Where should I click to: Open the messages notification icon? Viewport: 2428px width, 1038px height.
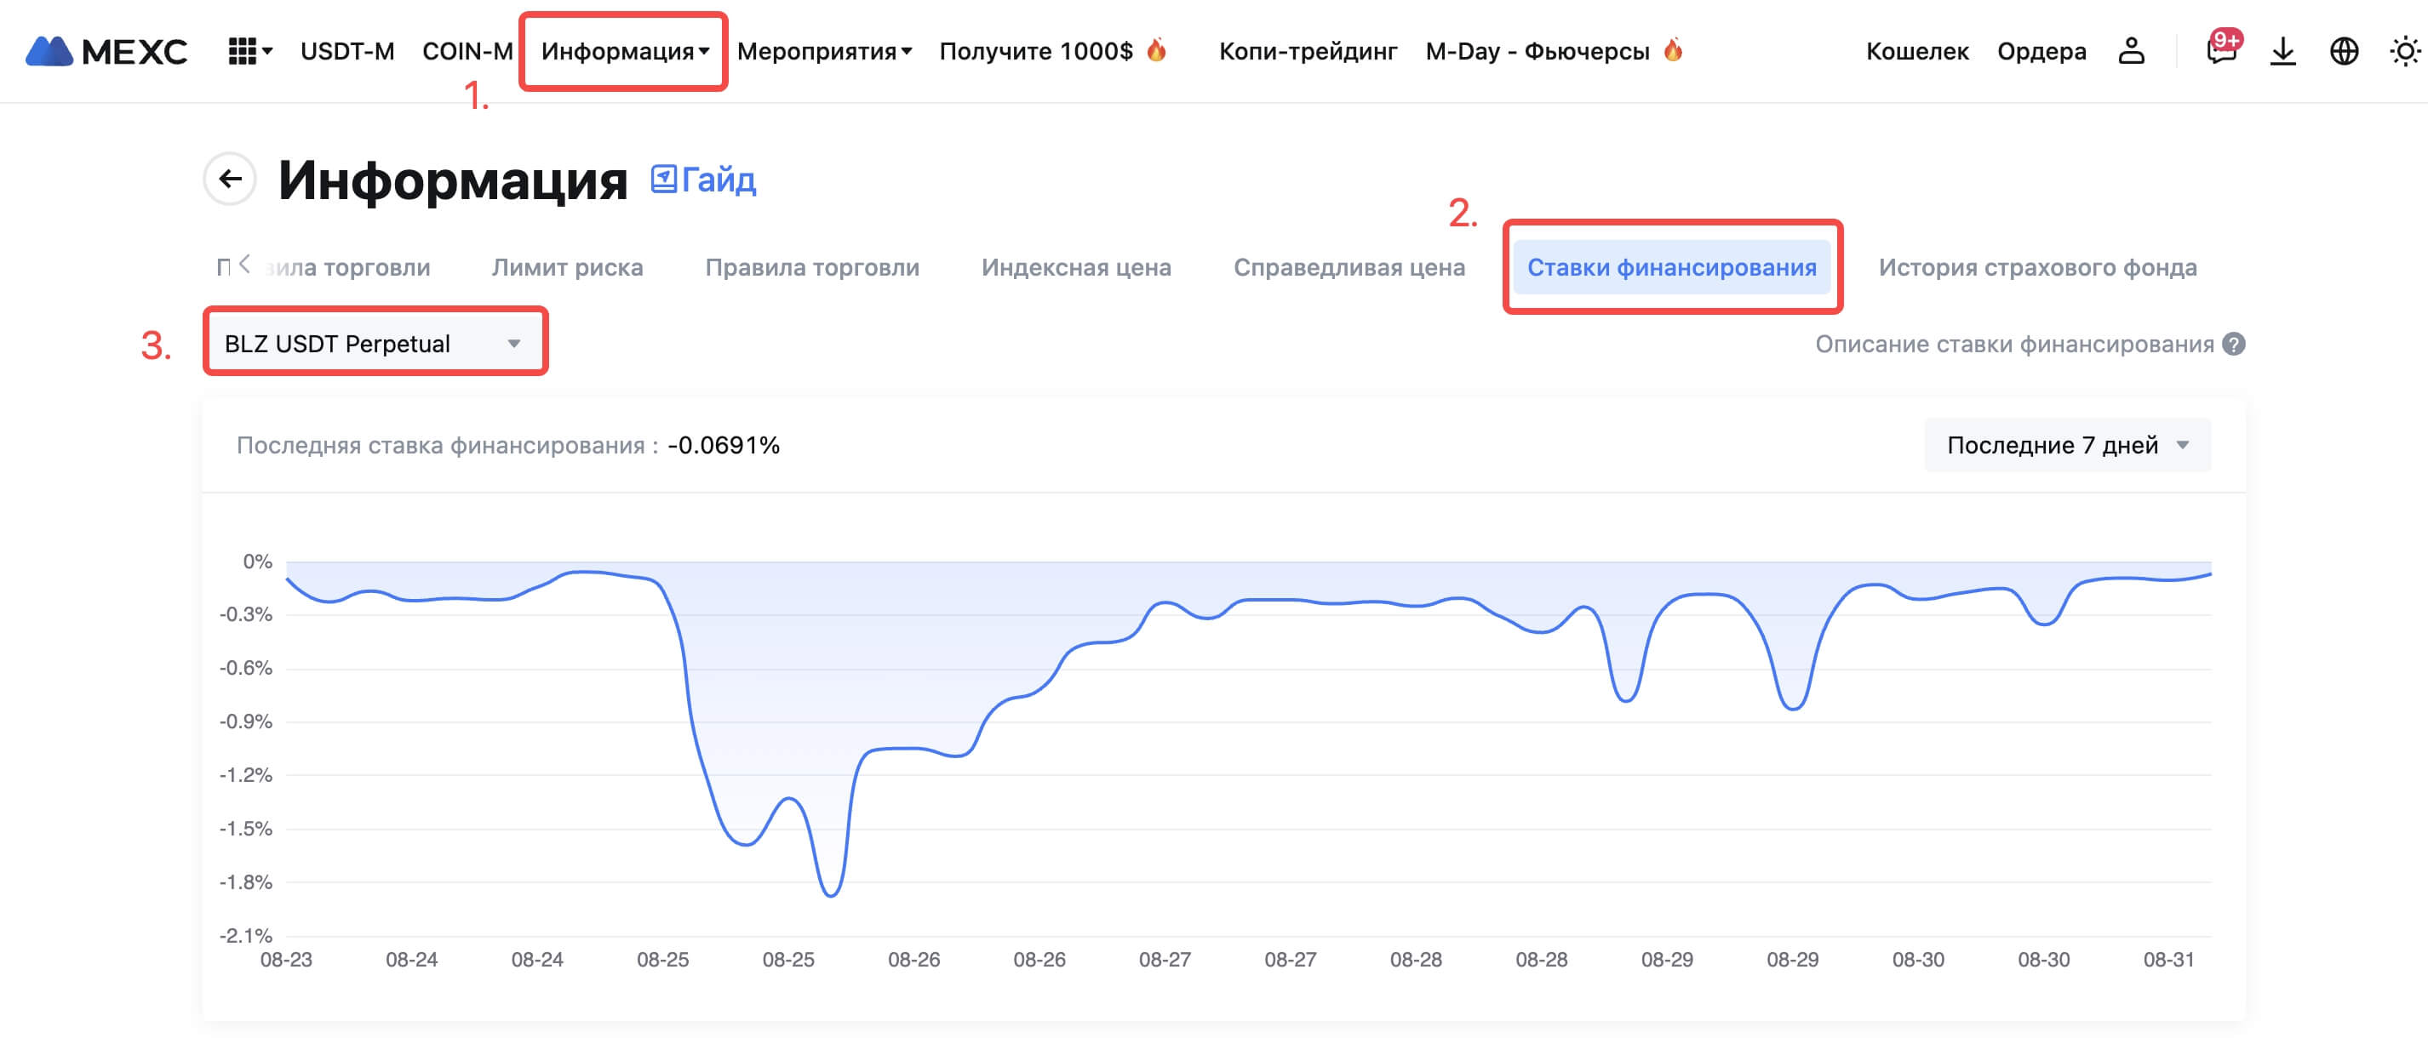[x=2220, y=51]
